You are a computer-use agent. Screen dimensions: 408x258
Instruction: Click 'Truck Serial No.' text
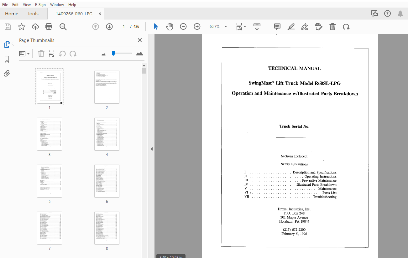[x=294, y=126]
